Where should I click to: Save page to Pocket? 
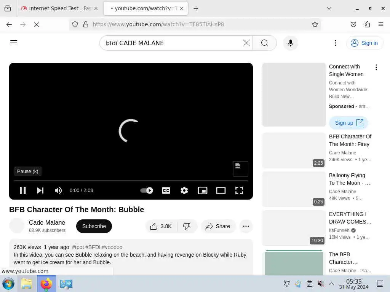353,24
